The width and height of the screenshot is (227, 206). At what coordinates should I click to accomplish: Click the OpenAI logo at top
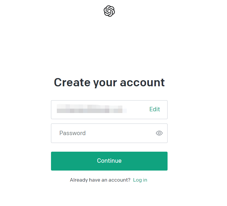(109, 11)
